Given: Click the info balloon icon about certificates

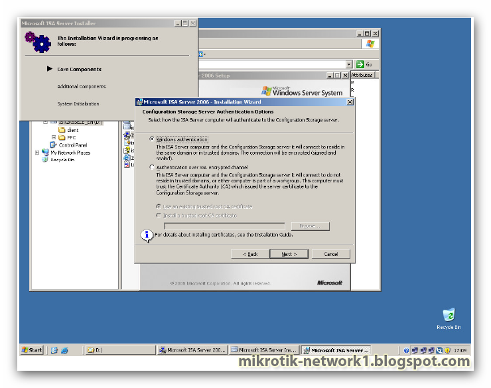Looking at the screenshot, I should 147,235.
